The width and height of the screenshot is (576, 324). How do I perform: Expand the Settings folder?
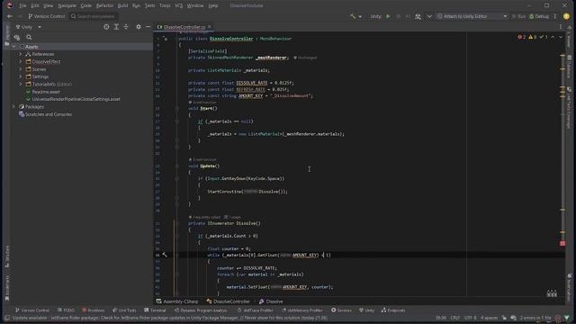pyautogui.click(x=21, y=76)
